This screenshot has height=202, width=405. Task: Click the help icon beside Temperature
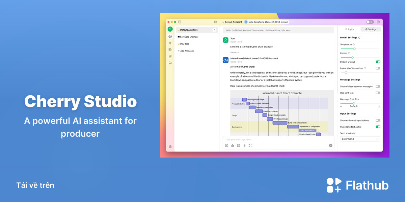click(x=354, y=44)
